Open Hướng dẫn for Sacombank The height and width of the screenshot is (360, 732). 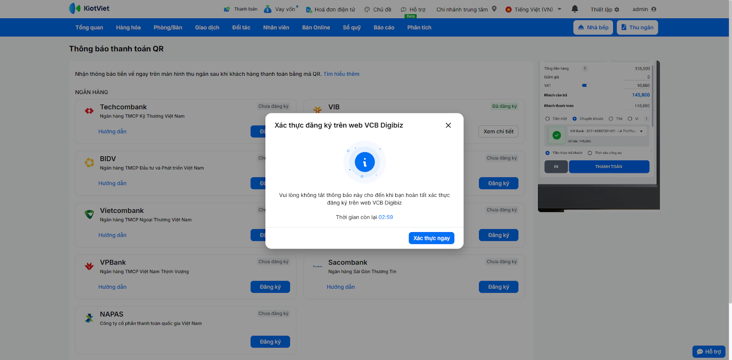pyautogui.click(x=341, y=287)
